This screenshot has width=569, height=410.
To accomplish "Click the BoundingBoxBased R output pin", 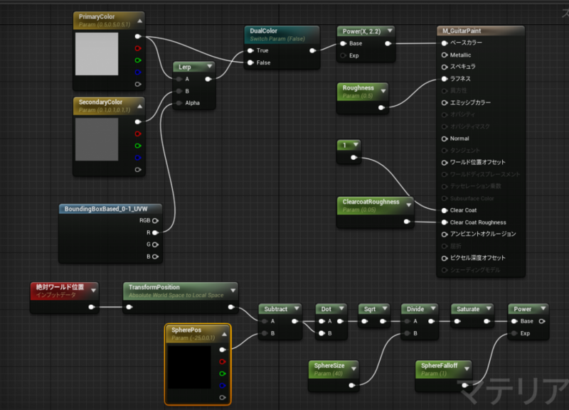I will coord(155,232).
